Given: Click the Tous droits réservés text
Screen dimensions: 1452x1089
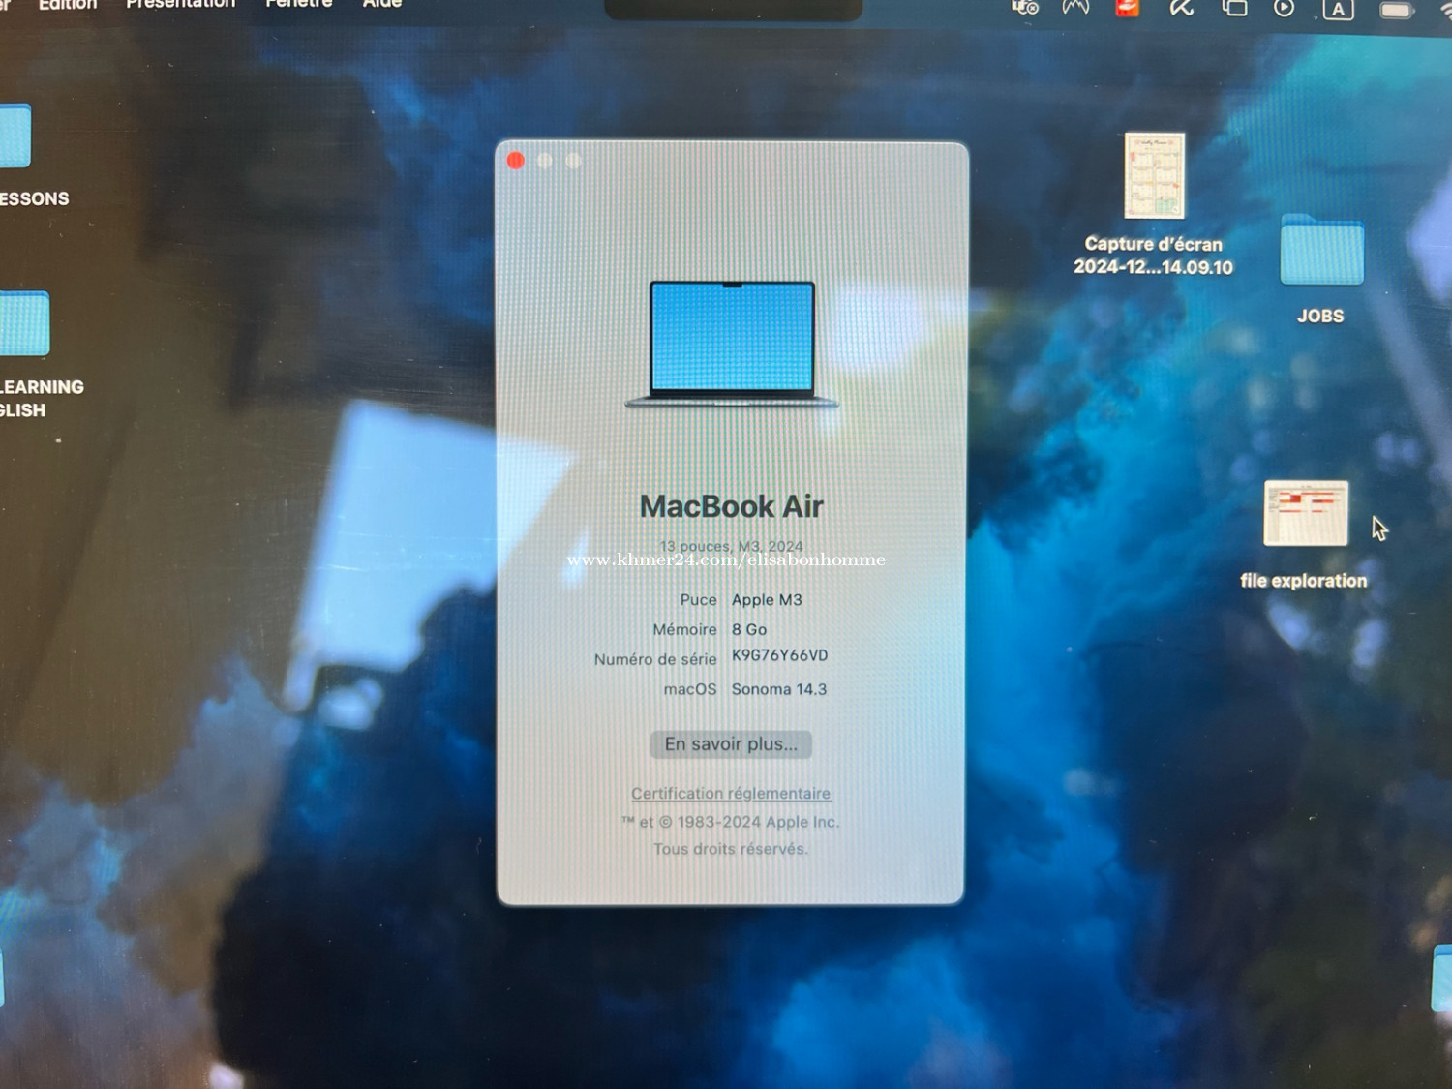Looking at the screenshot, I should (730, 849).
